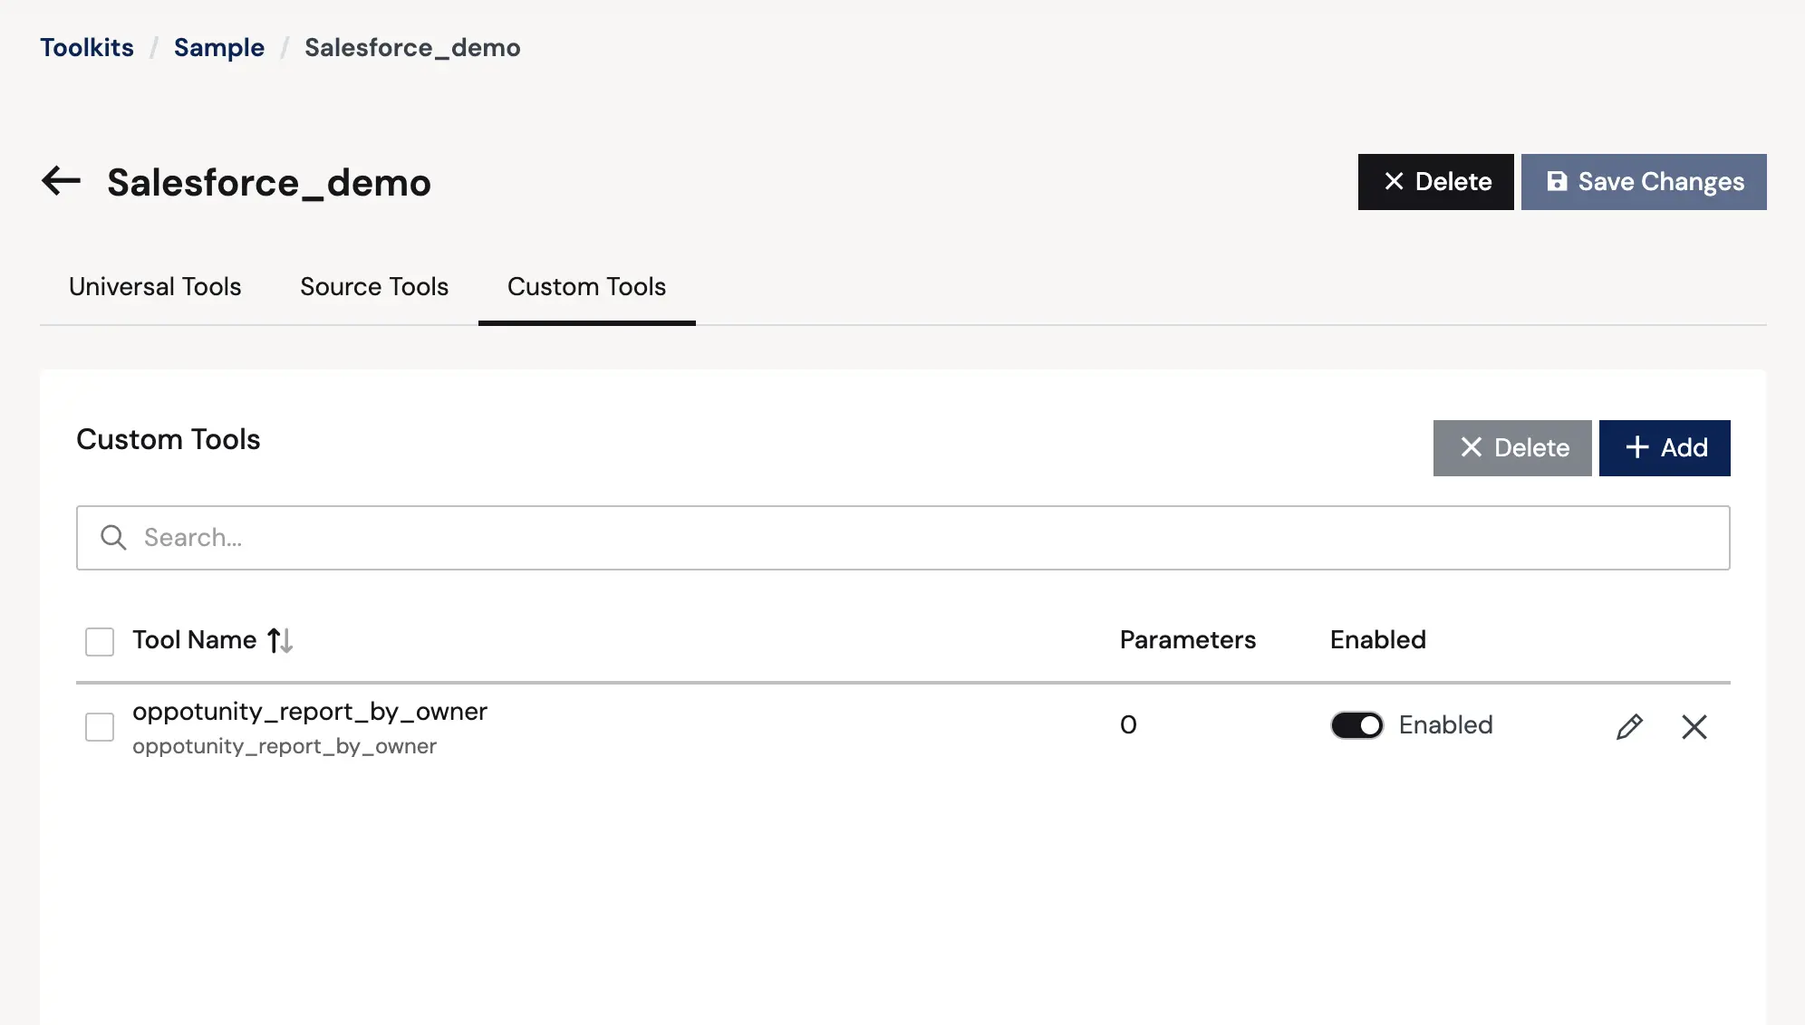Add a new custom tool
The width and height of the screenshot is (1805, 1025).
click(1665, 448)
